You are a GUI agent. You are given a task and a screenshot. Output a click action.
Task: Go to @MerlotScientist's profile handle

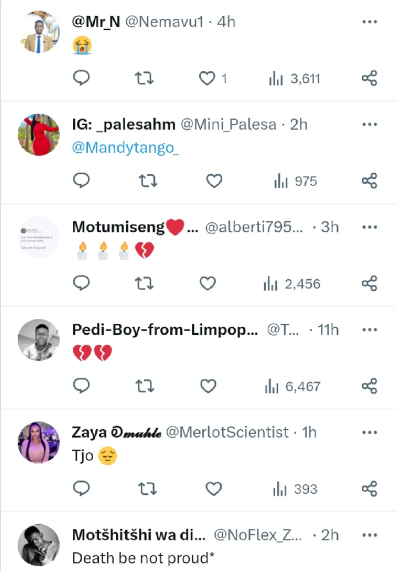tap(227, 433)
